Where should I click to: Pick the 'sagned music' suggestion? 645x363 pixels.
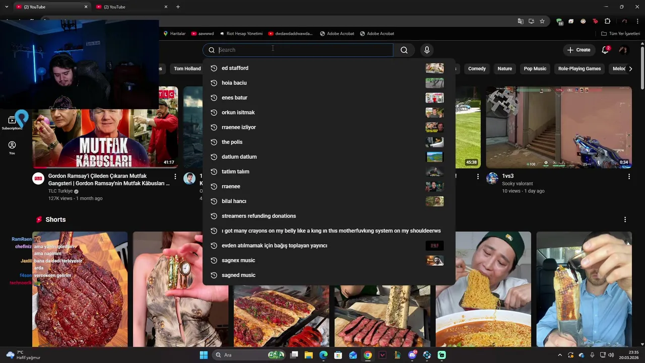(x=329, y=275)
